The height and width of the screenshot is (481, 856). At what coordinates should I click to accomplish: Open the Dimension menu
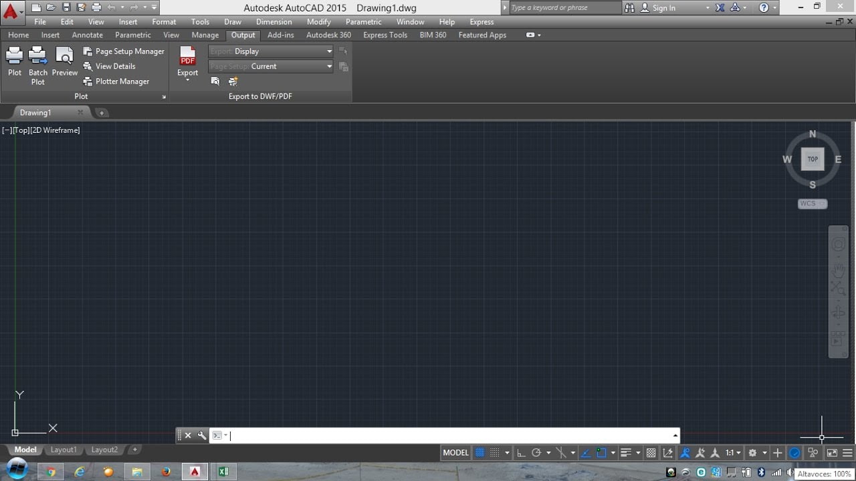[x=274, y=22]
